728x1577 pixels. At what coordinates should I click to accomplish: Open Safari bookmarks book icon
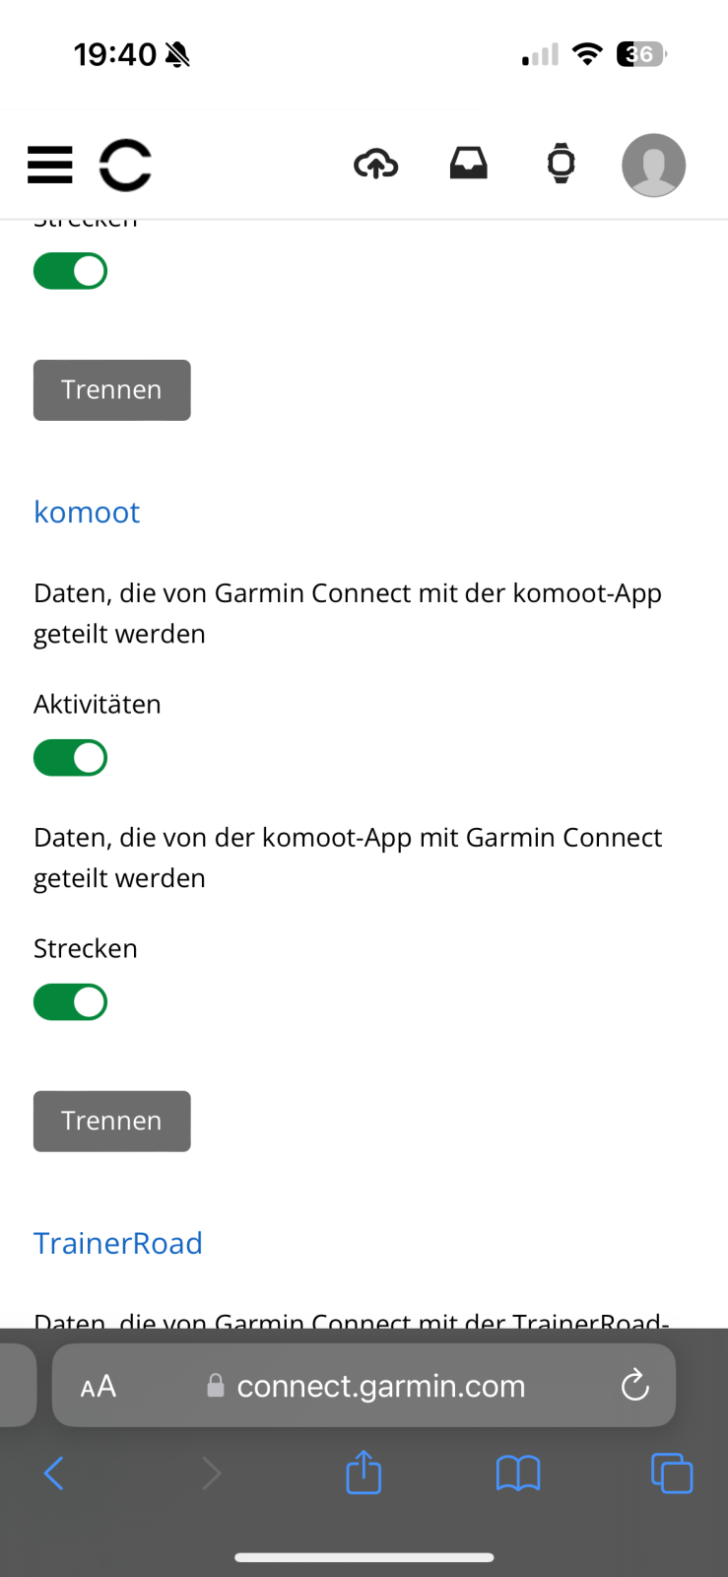pyautogui.click(x=518, y=1474)
